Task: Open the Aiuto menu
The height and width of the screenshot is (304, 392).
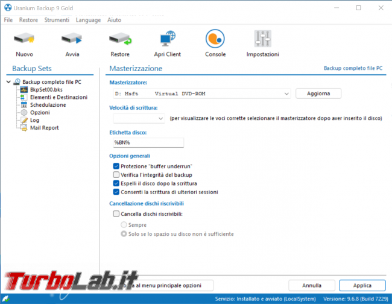Action: click(x=114, y=20)
